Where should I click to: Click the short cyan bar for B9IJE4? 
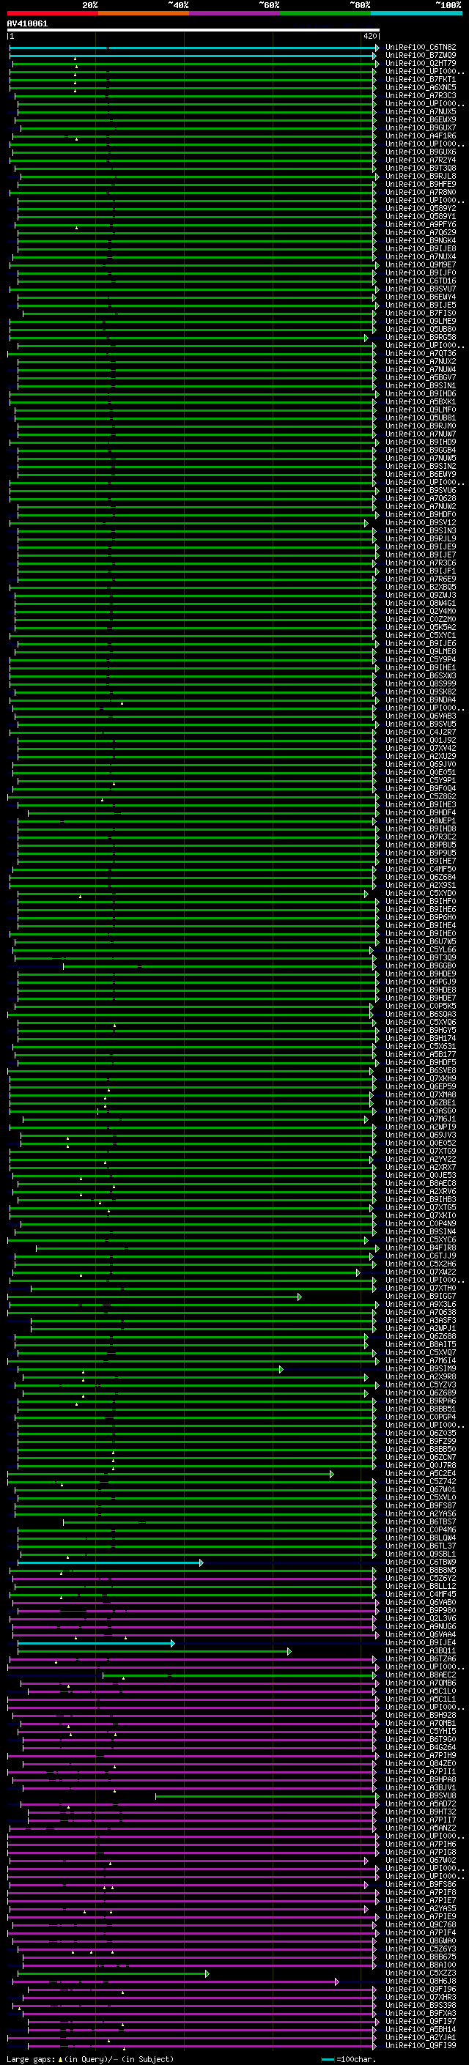click(x=95, y=1642)
